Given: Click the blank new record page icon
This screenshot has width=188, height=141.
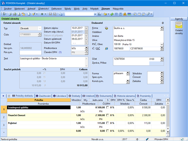Looking at the screenshot, I should point(29,14).
